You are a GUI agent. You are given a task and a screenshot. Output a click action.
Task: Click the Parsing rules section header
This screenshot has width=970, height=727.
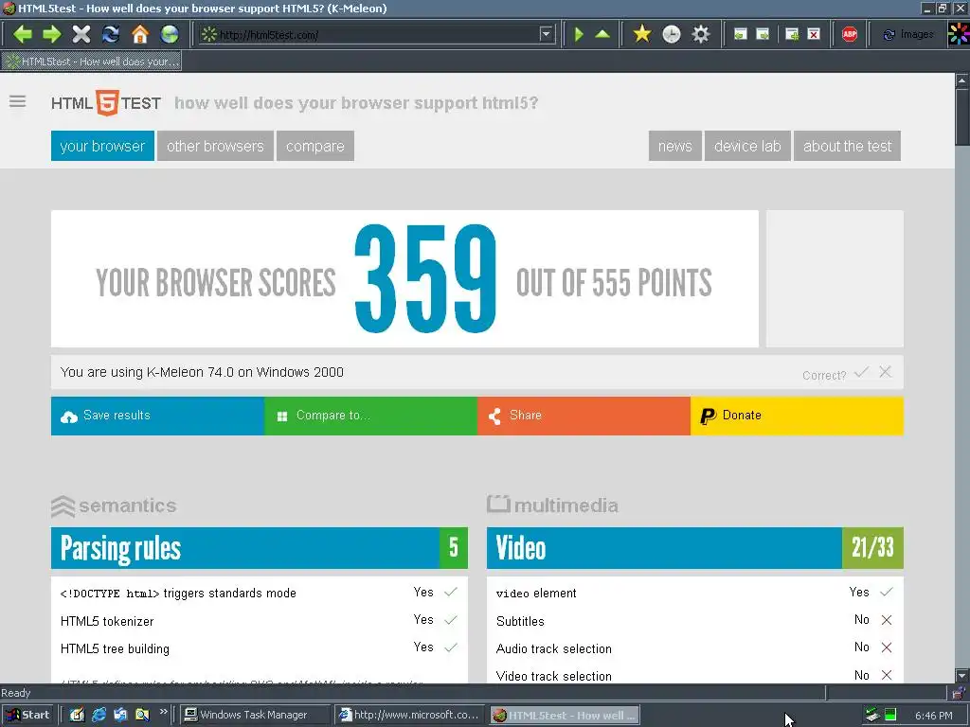coord(260,548)
